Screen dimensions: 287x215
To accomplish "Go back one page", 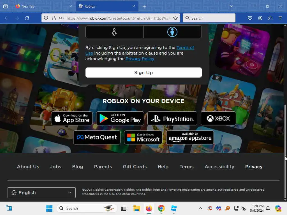I will point(7,18).
